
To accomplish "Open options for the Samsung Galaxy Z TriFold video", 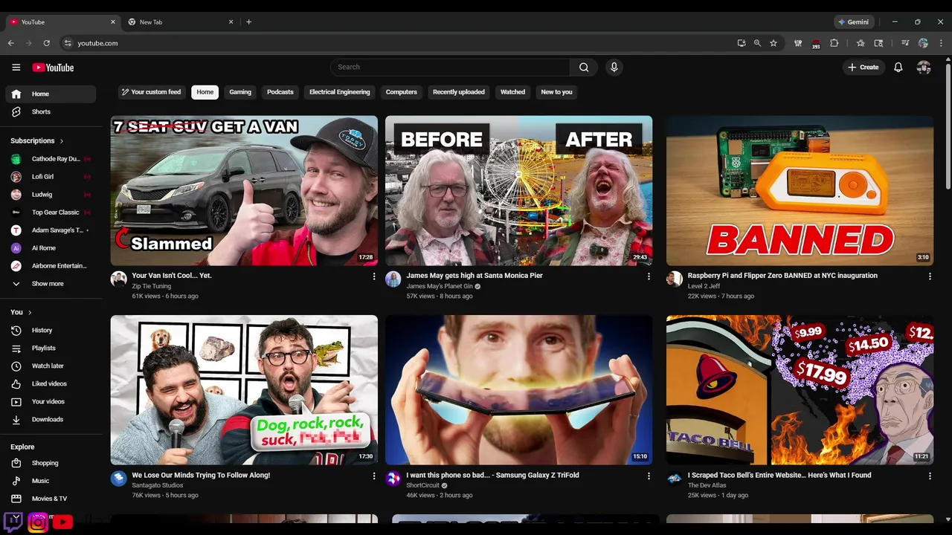I will (x=649, y=476).
